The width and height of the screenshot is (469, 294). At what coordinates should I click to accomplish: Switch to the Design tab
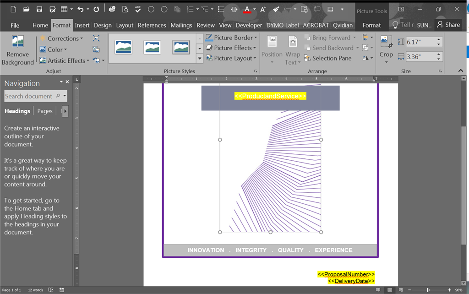pos(103,26)
